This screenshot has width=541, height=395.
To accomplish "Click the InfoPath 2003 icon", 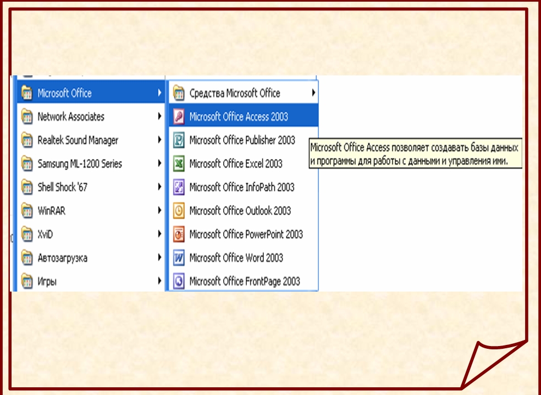I will coord(179,187).
